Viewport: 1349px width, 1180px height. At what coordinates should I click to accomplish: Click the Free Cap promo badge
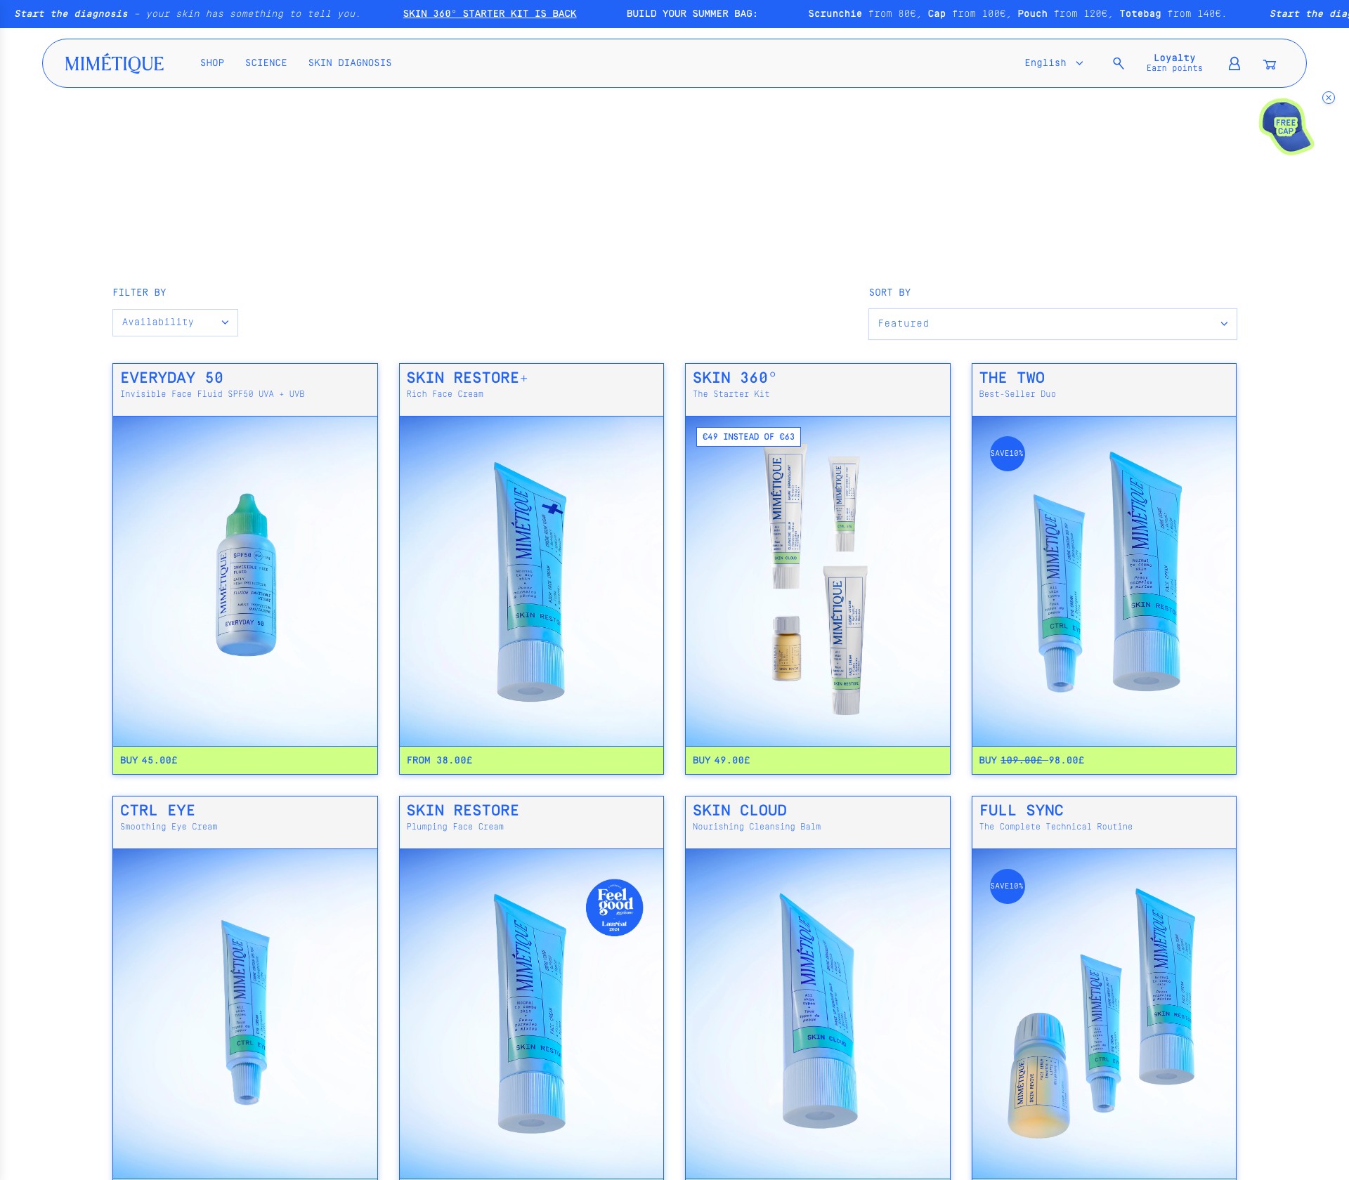1286,126
